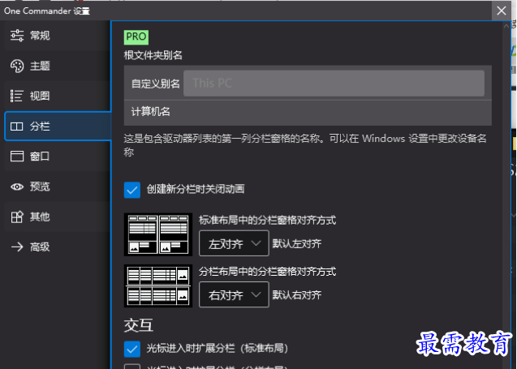Click the 交互 section heading

139,325
